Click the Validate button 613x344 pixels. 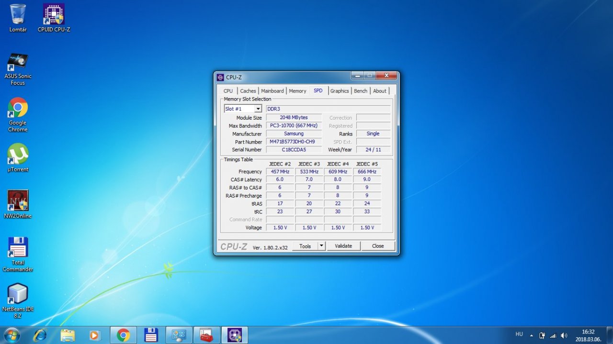(x=343, y=246)
